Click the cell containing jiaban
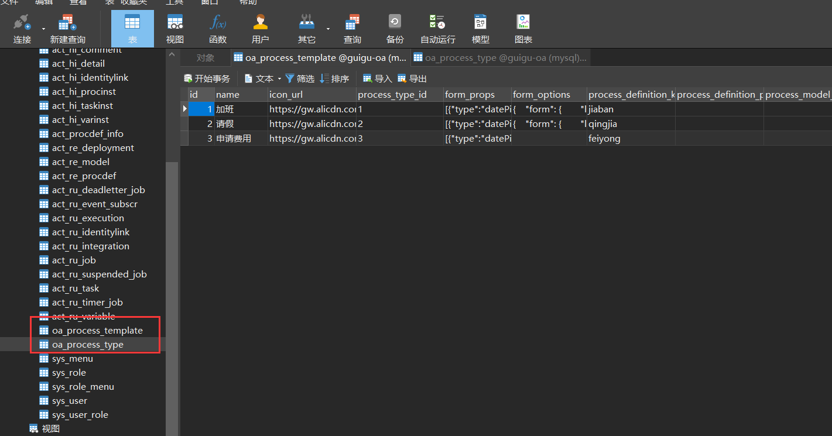This screenshot has height=436, width=832. [x=631, y=109]
